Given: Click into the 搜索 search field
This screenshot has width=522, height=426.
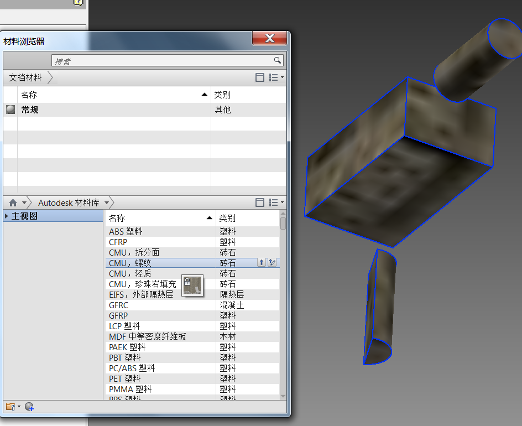Looking at the screenshot, I should 160,61.
